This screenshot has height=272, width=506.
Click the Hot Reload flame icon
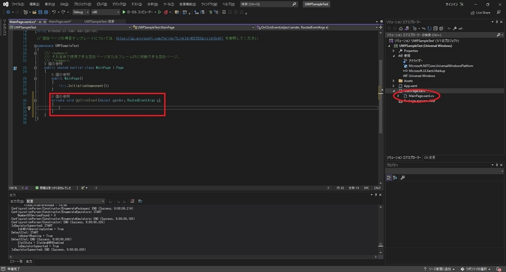click(x=166, y=12)
